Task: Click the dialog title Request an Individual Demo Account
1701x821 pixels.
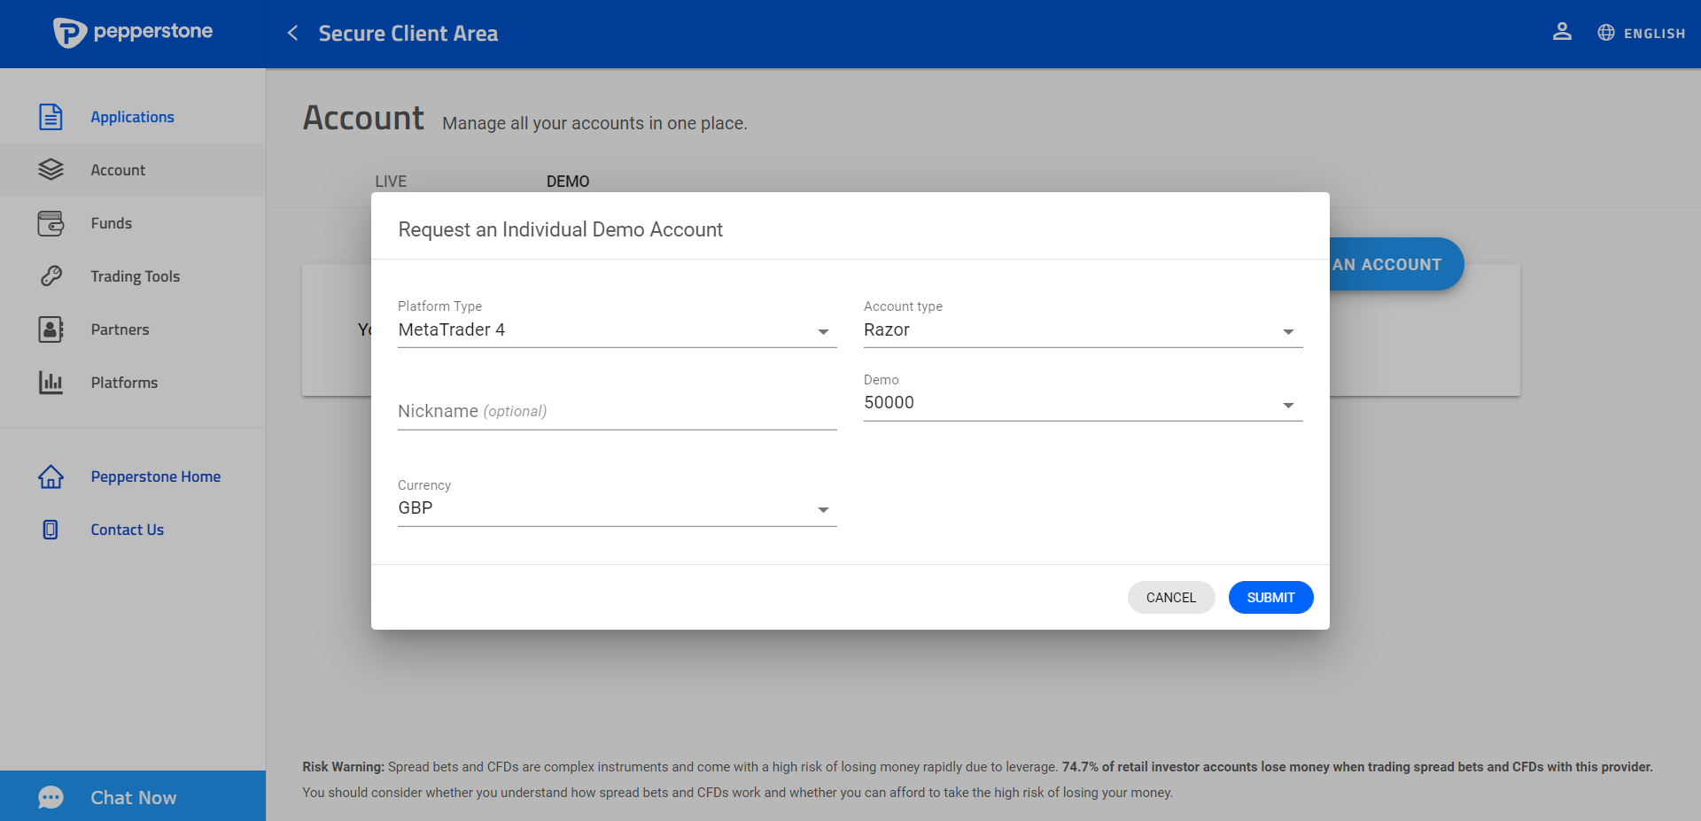Action: coord(561,229)
